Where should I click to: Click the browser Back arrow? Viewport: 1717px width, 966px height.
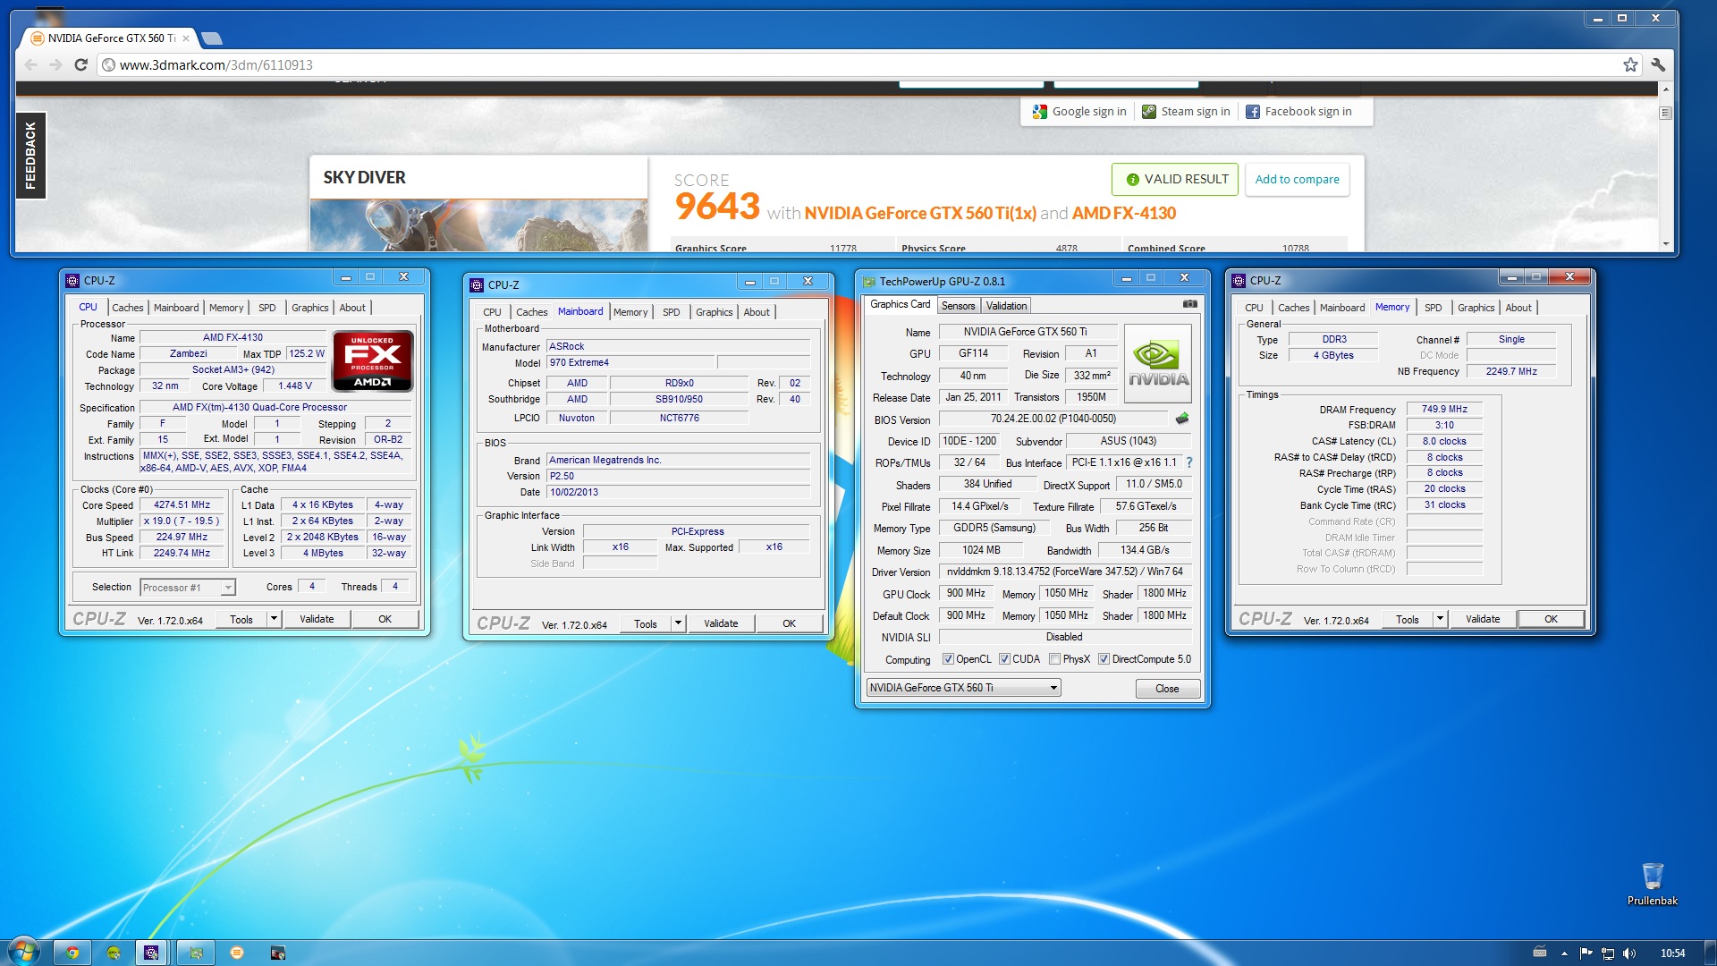(31, 64)
